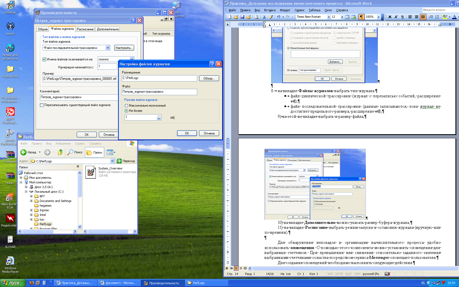Click 'Отмена' in the 'Настройка файлов журналов' dialog
The height and width of the screenshot is (287, 459).
coord(209,133)
